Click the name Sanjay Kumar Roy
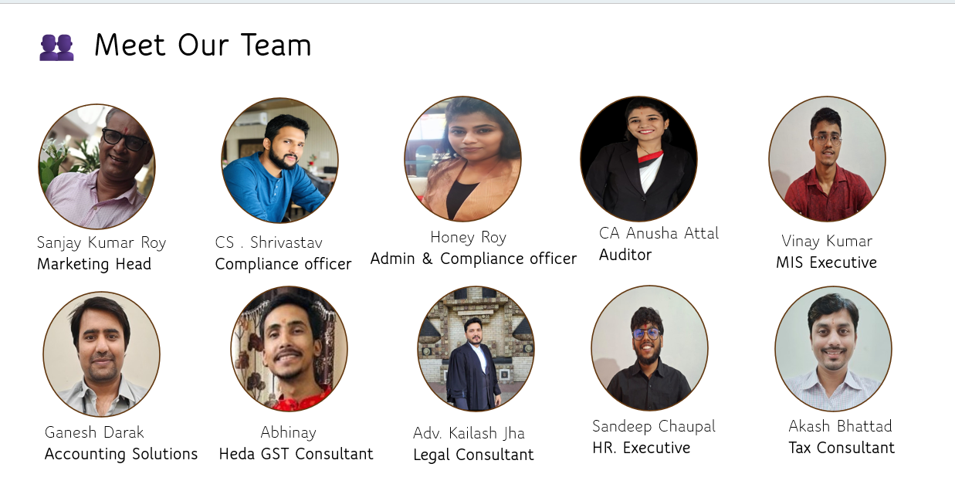 click(101, 243)
